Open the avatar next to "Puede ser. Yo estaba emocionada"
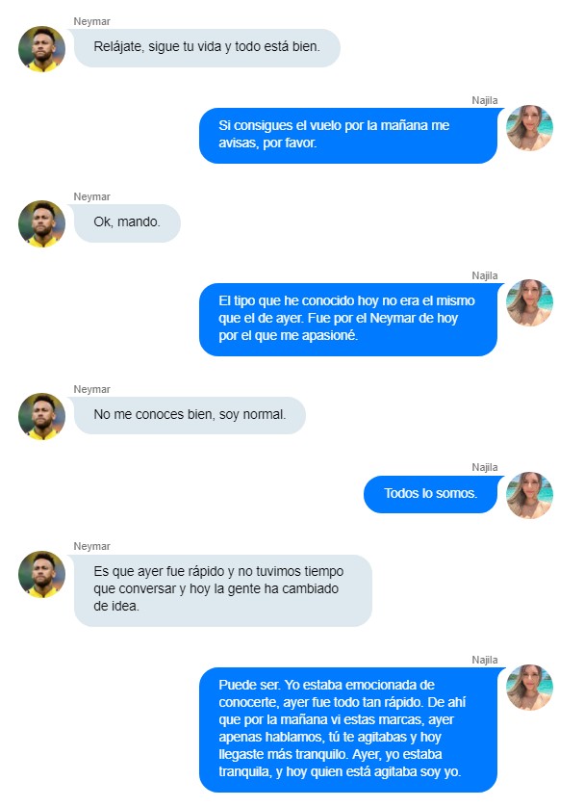584x807 pixels. [529, 688]
